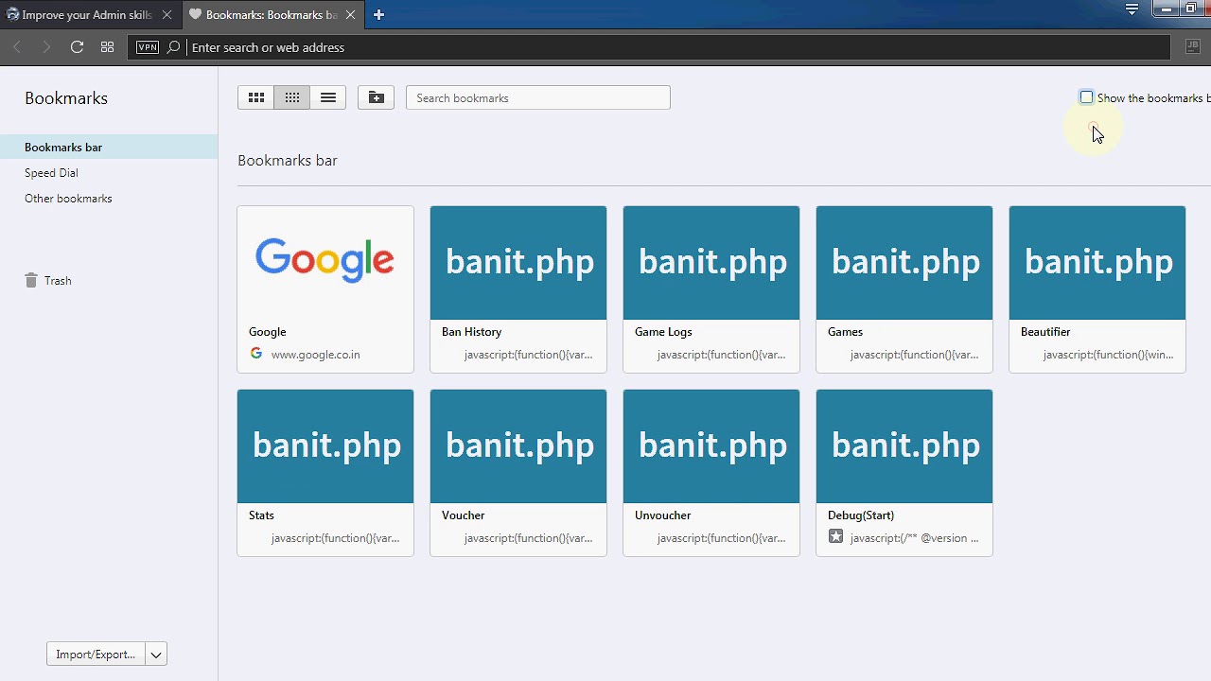This screenshot has width=1211, height=681.
Task: Expand the Import/Export dropdown arrow
Action: pyautogui.click(x=156, y=655)
